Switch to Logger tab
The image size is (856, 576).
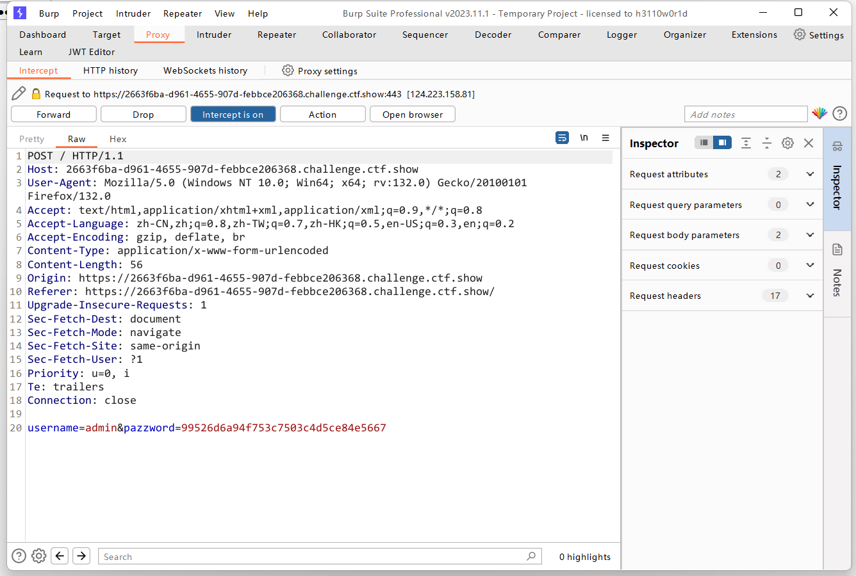coord(622,35)
